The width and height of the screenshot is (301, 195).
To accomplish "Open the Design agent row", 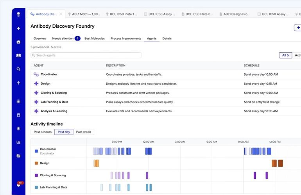I will coord(166,83).
